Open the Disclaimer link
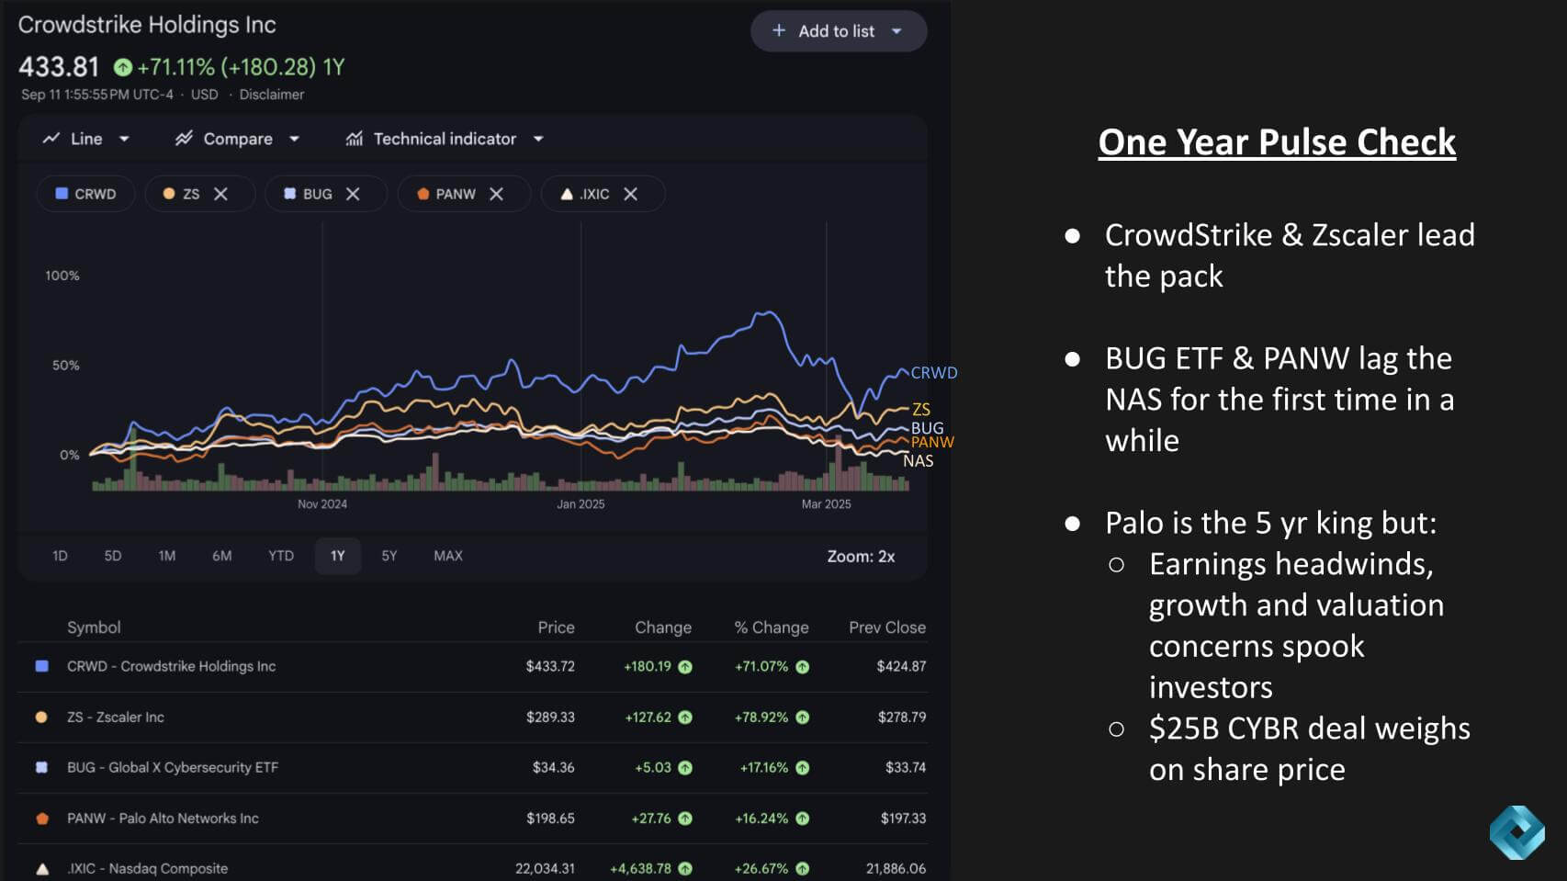The height and width of the screenshot is (881, 1567). [x=272, y=95]
